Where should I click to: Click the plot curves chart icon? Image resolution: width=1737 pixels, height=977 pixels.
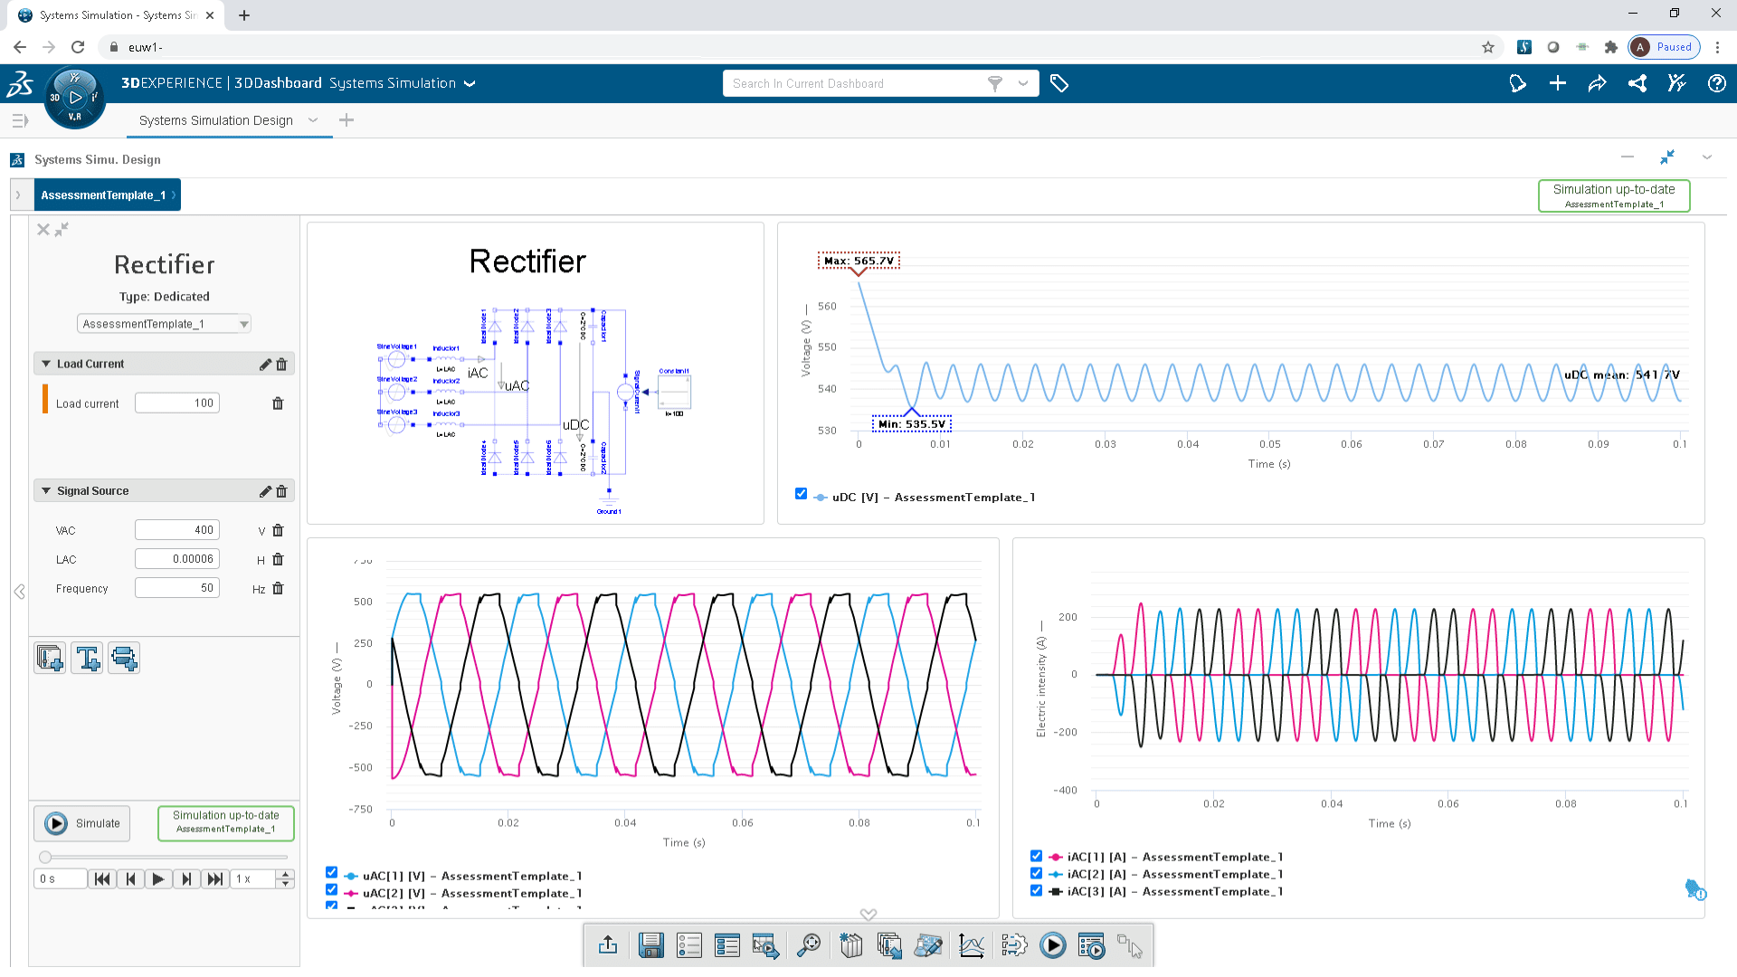tap(971, 945)
